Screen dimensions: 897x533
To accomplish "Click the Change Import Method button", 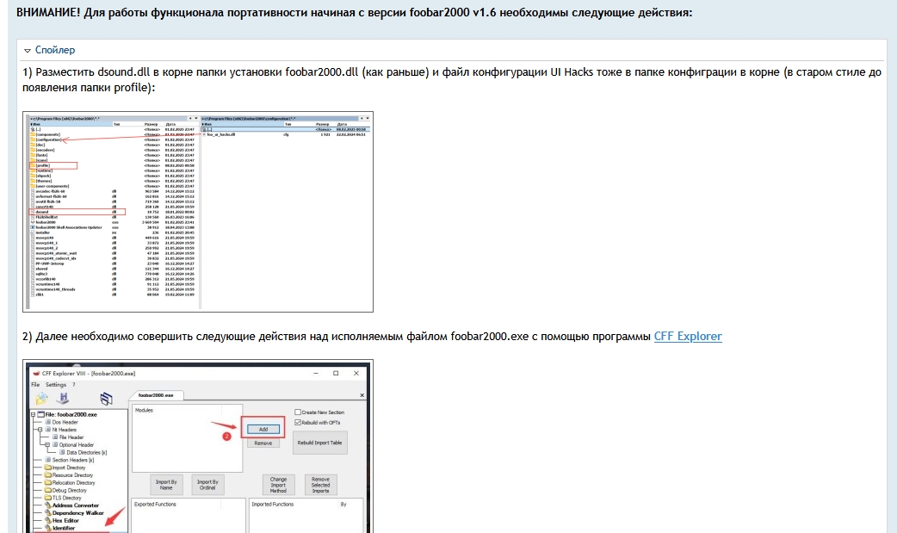I will point(278,485).
